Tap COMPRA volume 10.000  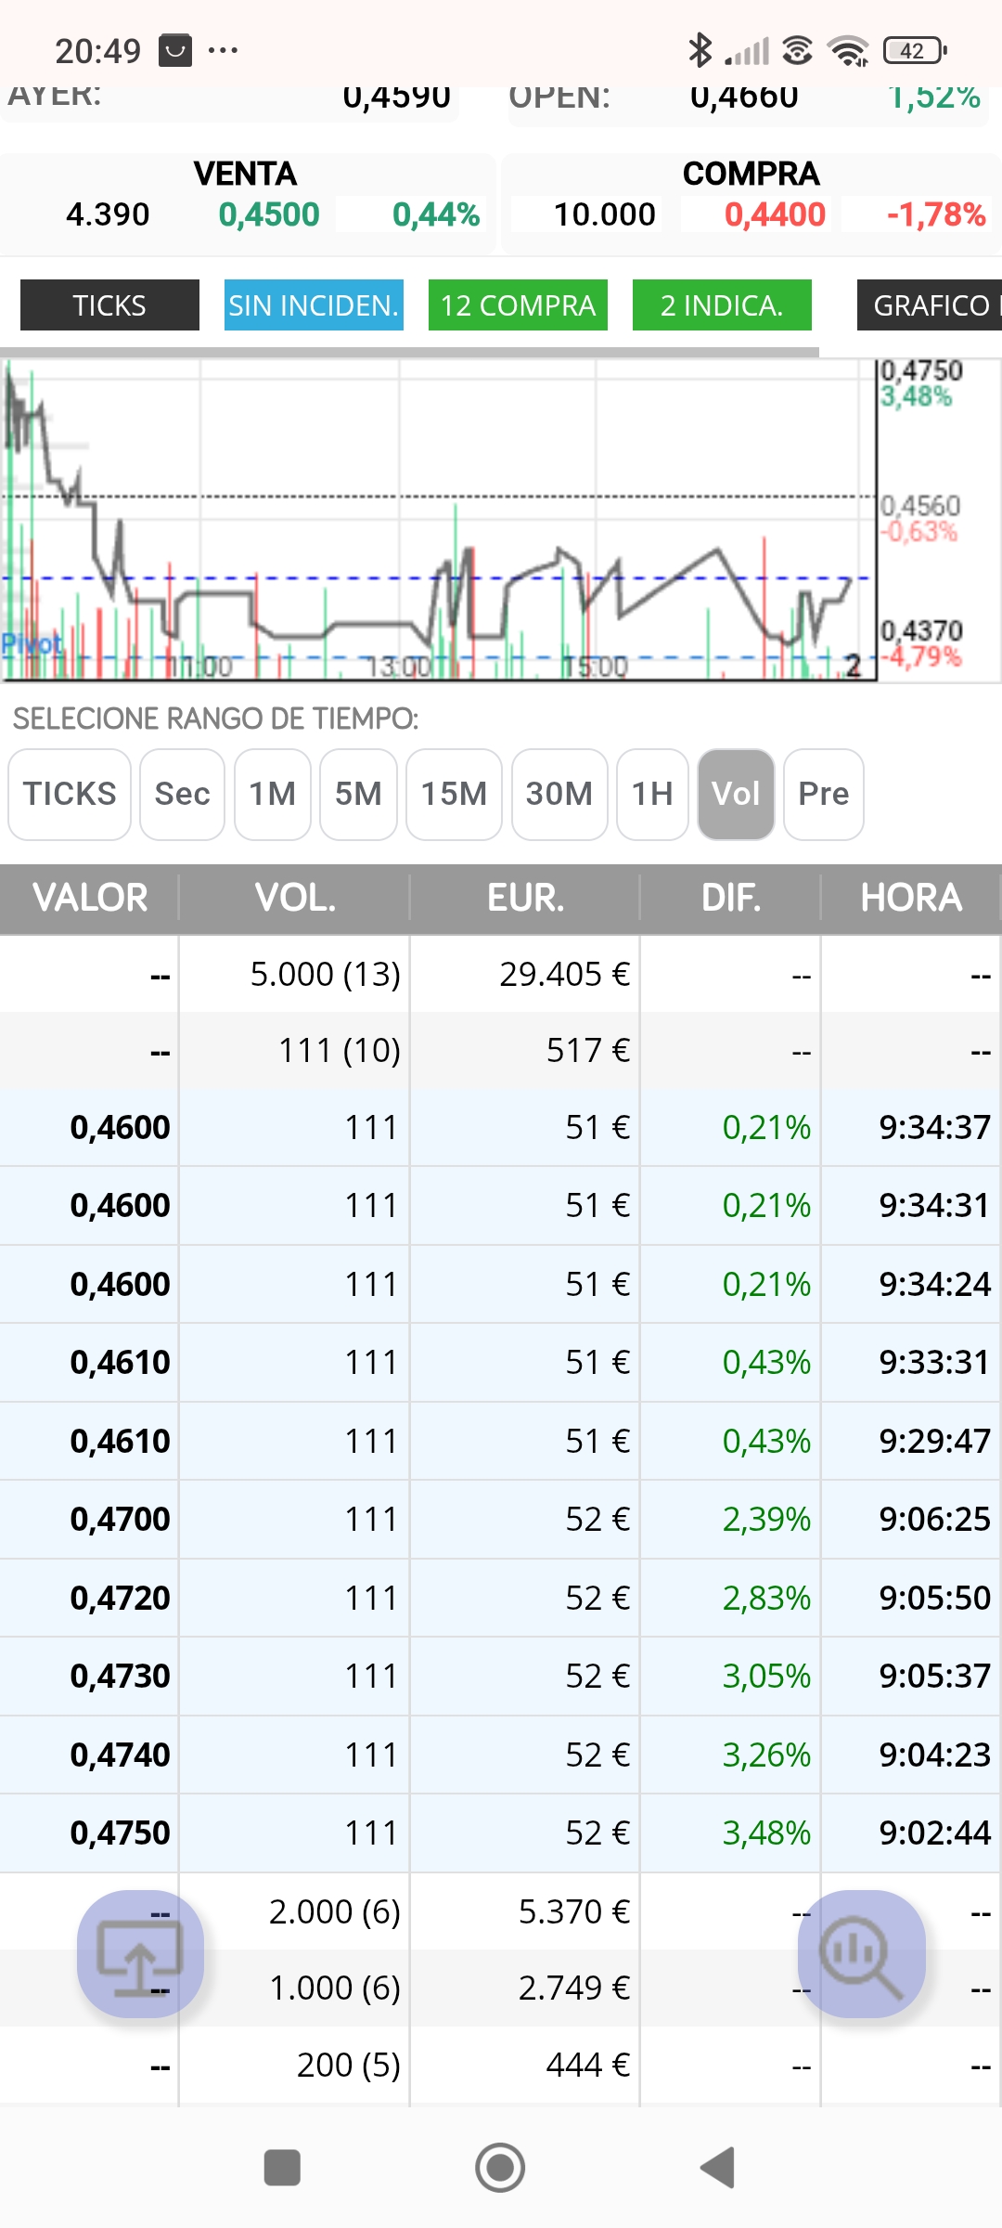(605, 214)
